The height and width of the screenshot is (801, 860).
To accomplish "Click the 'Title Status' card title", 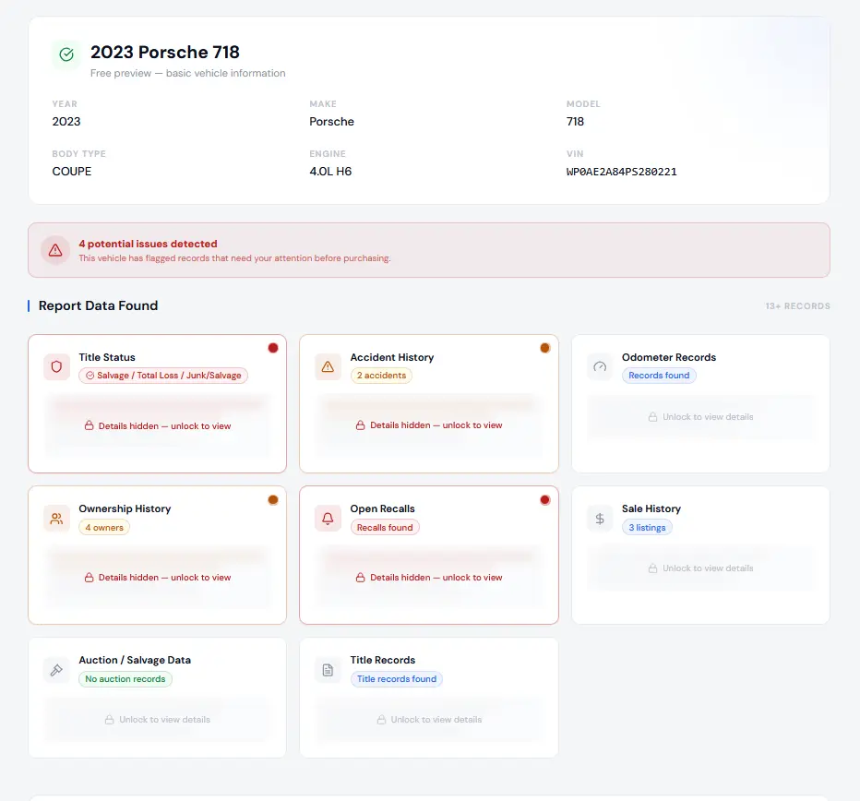I will click(x=107, y=357).
